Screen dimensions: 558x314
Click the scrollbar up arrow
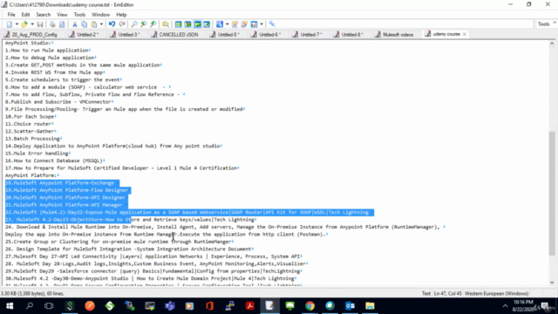552,44
